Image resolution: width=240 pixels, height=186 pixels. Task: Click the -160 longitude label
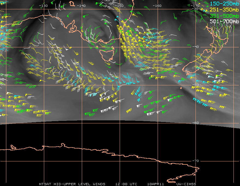(x=157, y=6)
